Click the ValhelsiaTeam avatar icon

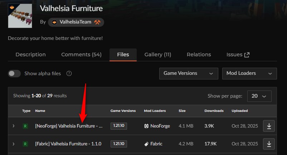pyautogui.click(x=54, y=22)
